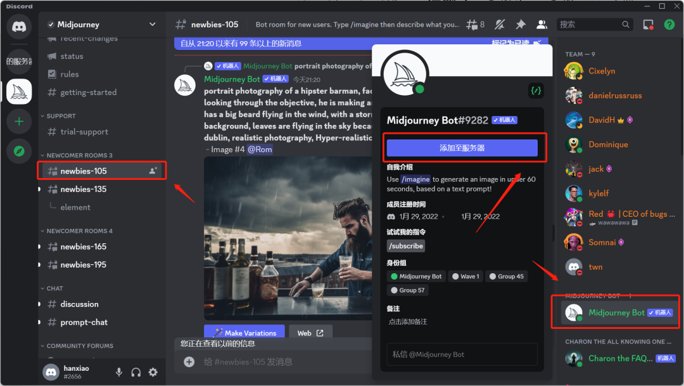Open Discord home direct messages icon
Viewport: 684px width, 386px height.
(x=19, y=27)
